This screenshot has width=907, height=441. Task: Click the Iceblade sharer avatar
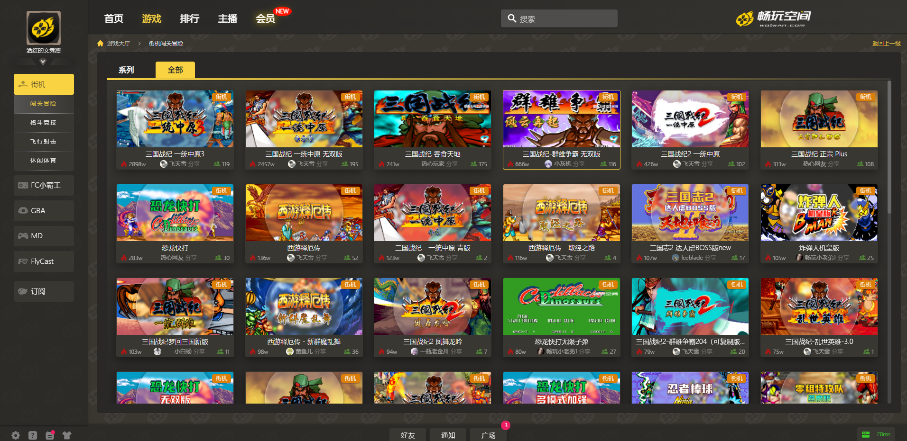[x=676, y=258]
